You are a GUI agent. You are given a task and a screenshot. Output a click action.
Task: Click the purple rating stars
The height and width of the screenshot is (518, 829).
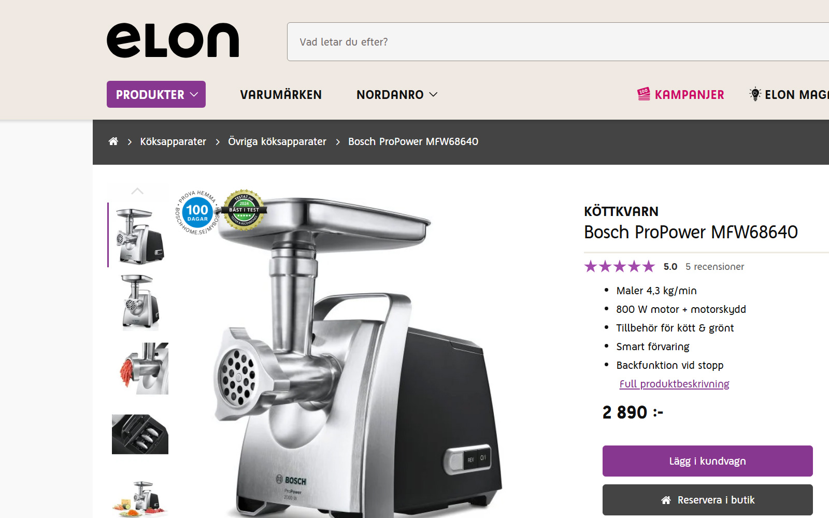point(620,266)
